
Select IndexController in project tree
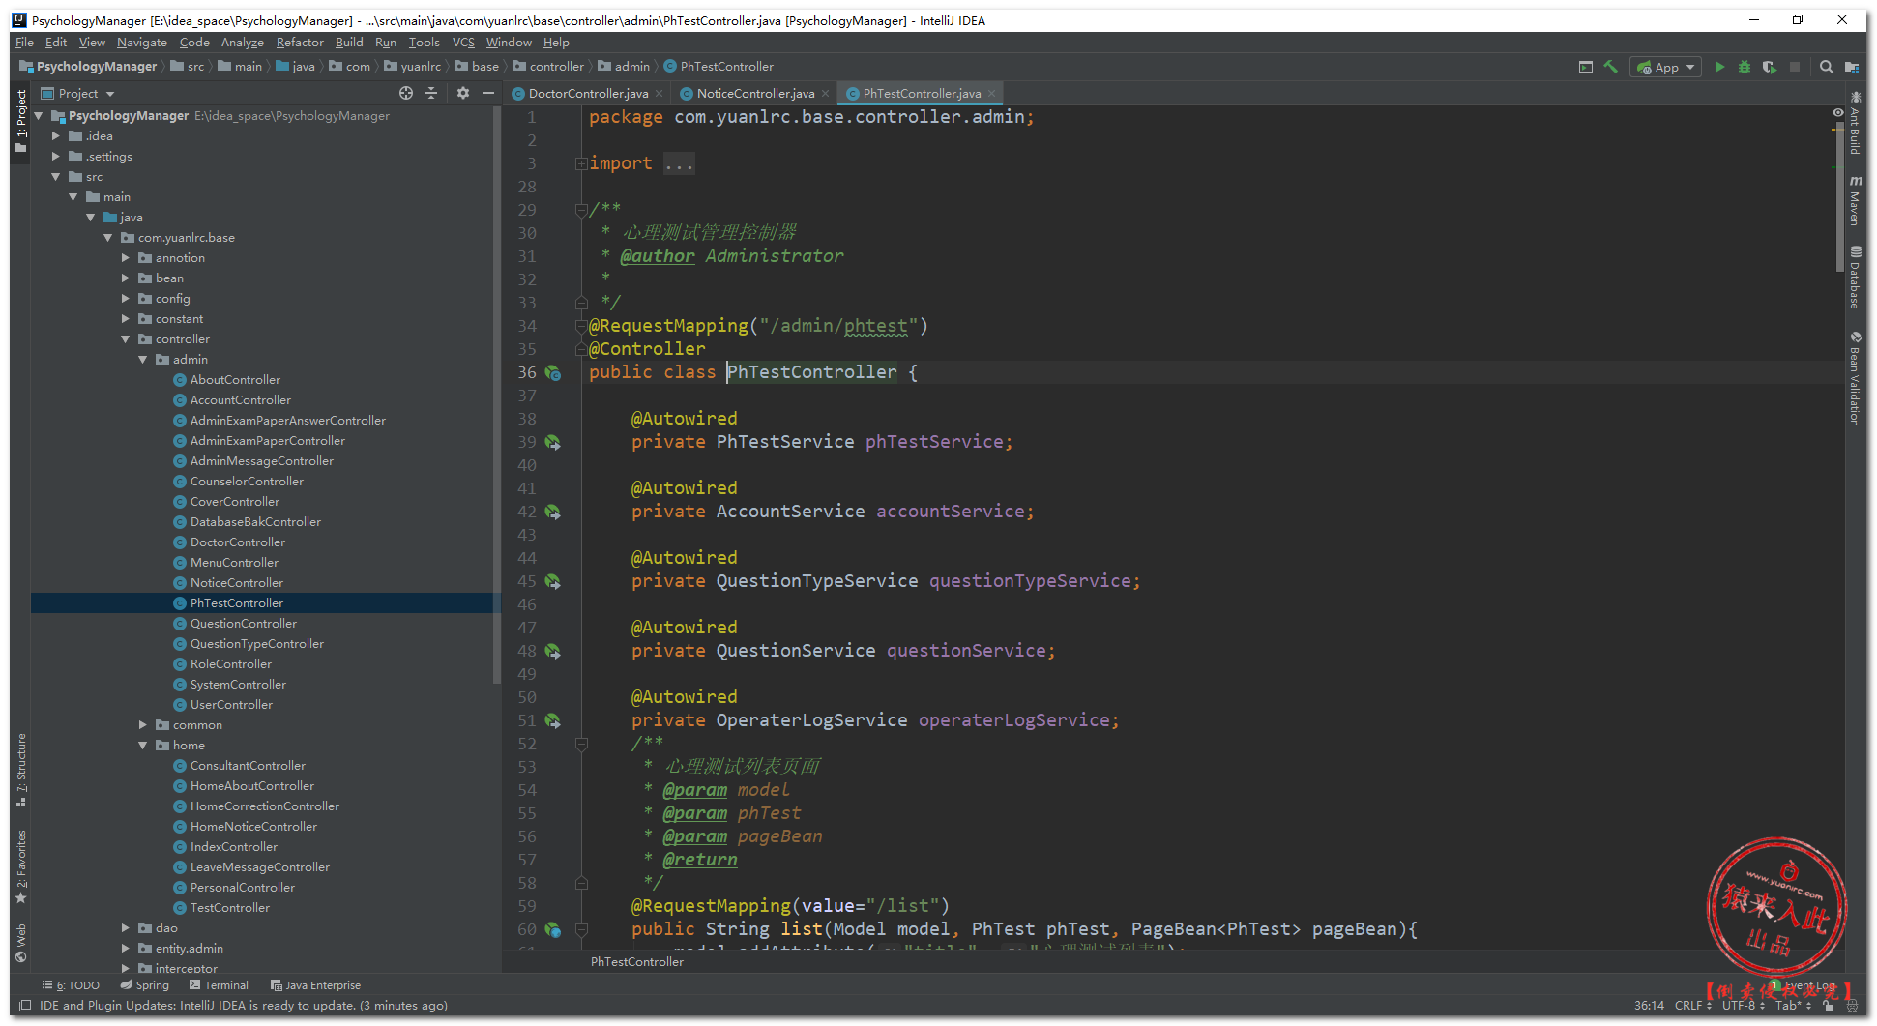pyautogui.click(x=233, y=847)
